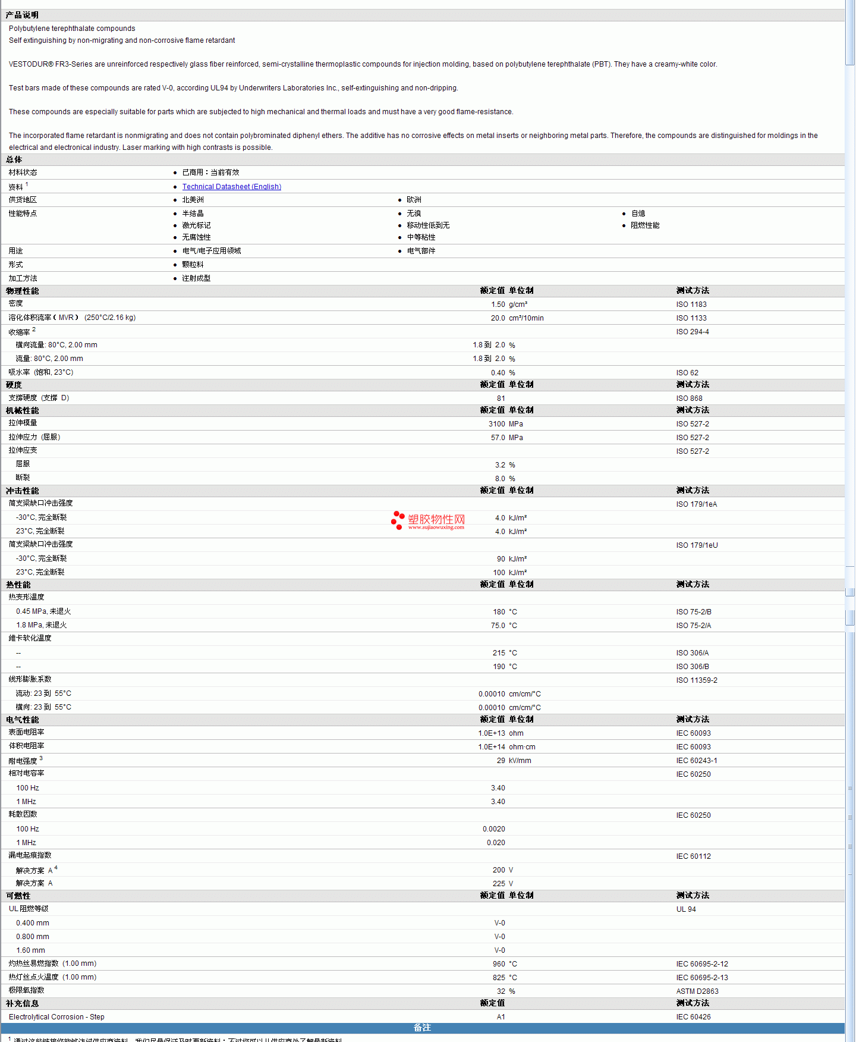Click the 1.60 mm flame rating row
Image resolution: width=856 pixels, height=1042 pixels.
click(423, 950)
